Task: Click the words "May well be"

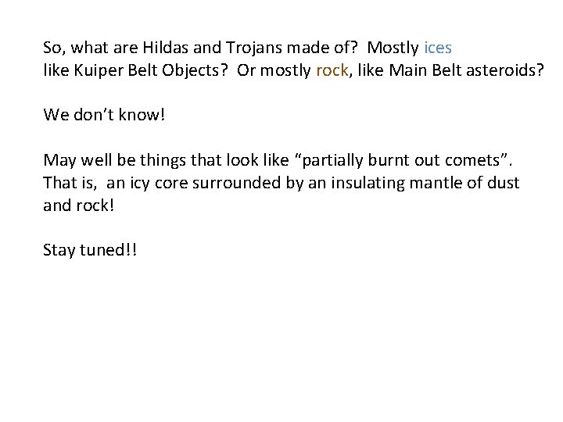Action: pos(89,160)
